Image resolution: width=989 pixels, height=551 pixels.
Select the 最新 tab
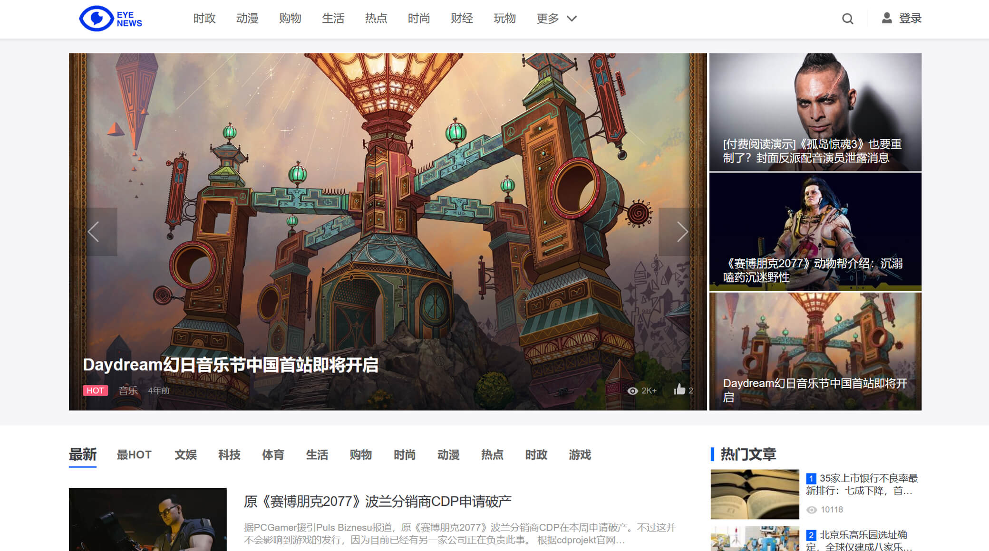(x=83, y=455)
